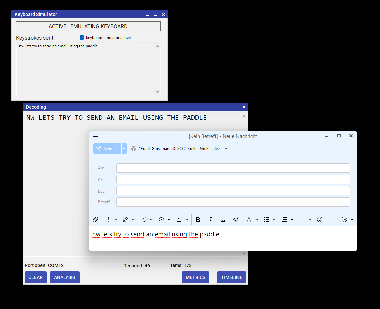This screenshot has width=380, height=309.
Task: Insert a bulleted list
Action: pos(267,220)
